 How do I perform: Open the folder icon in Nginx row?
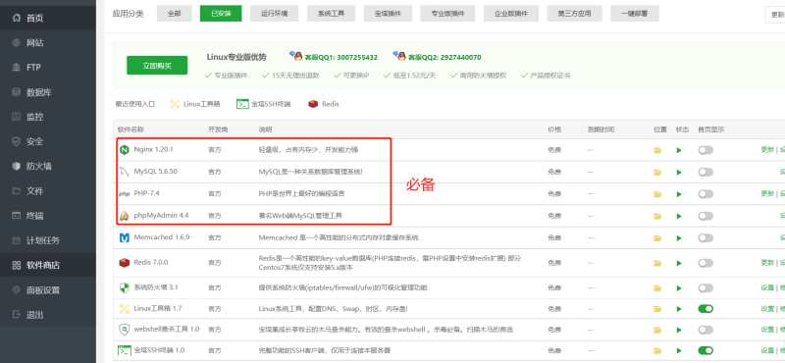(657, 150)
